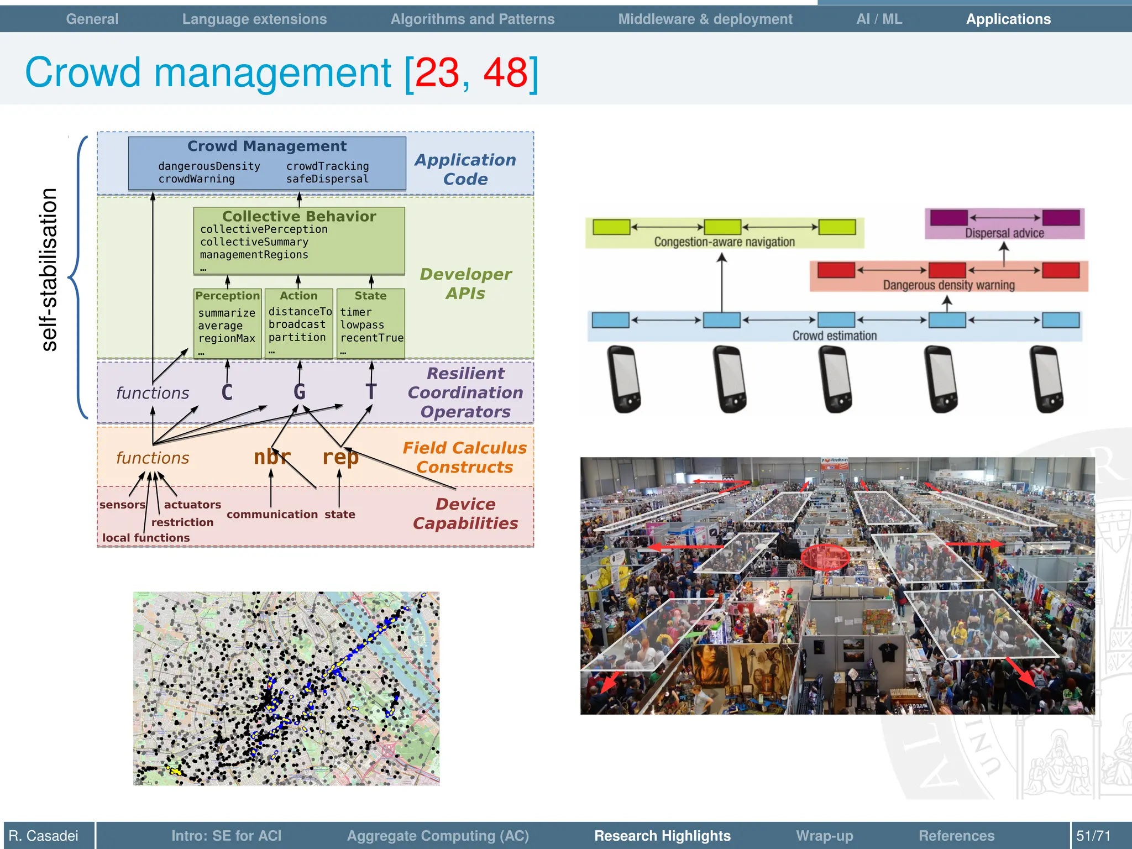Jump to Aggregate Computing (AC) section
1132x849 pixels.
[x=438, y=835]
